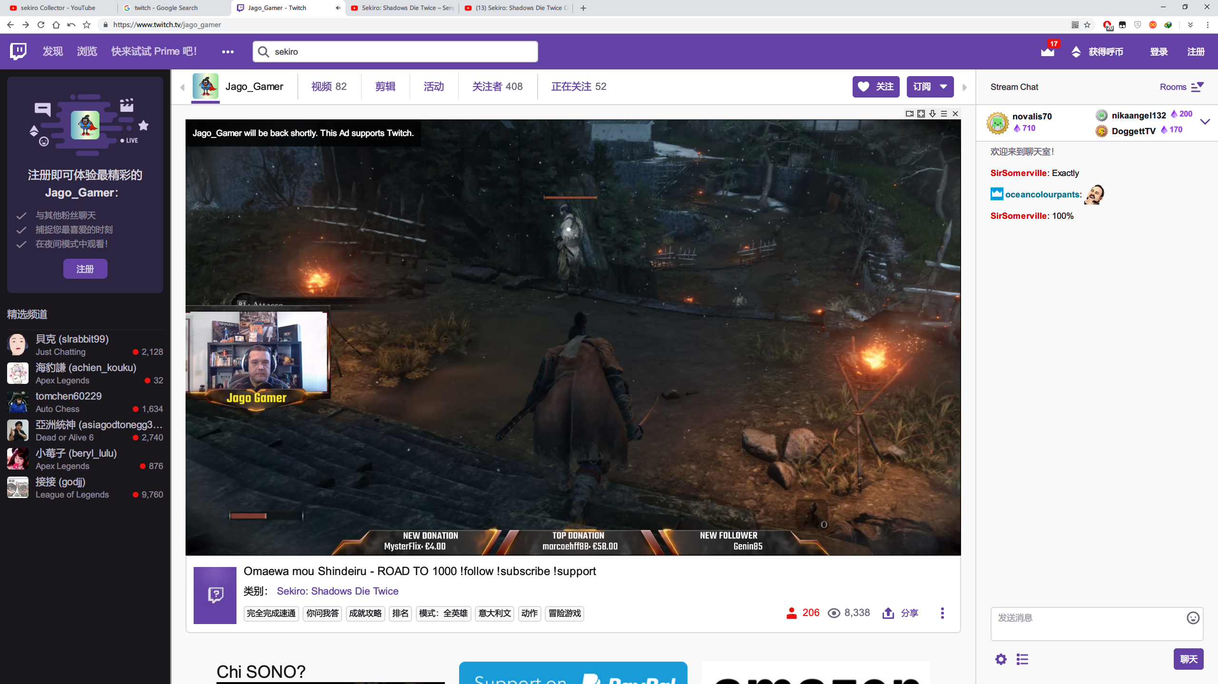Open chat settings gear icon

pyautogui.click(x=1001, y=659)
